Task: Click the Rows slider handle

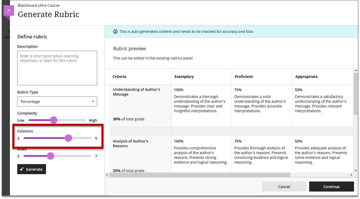Action: point(51,156)
